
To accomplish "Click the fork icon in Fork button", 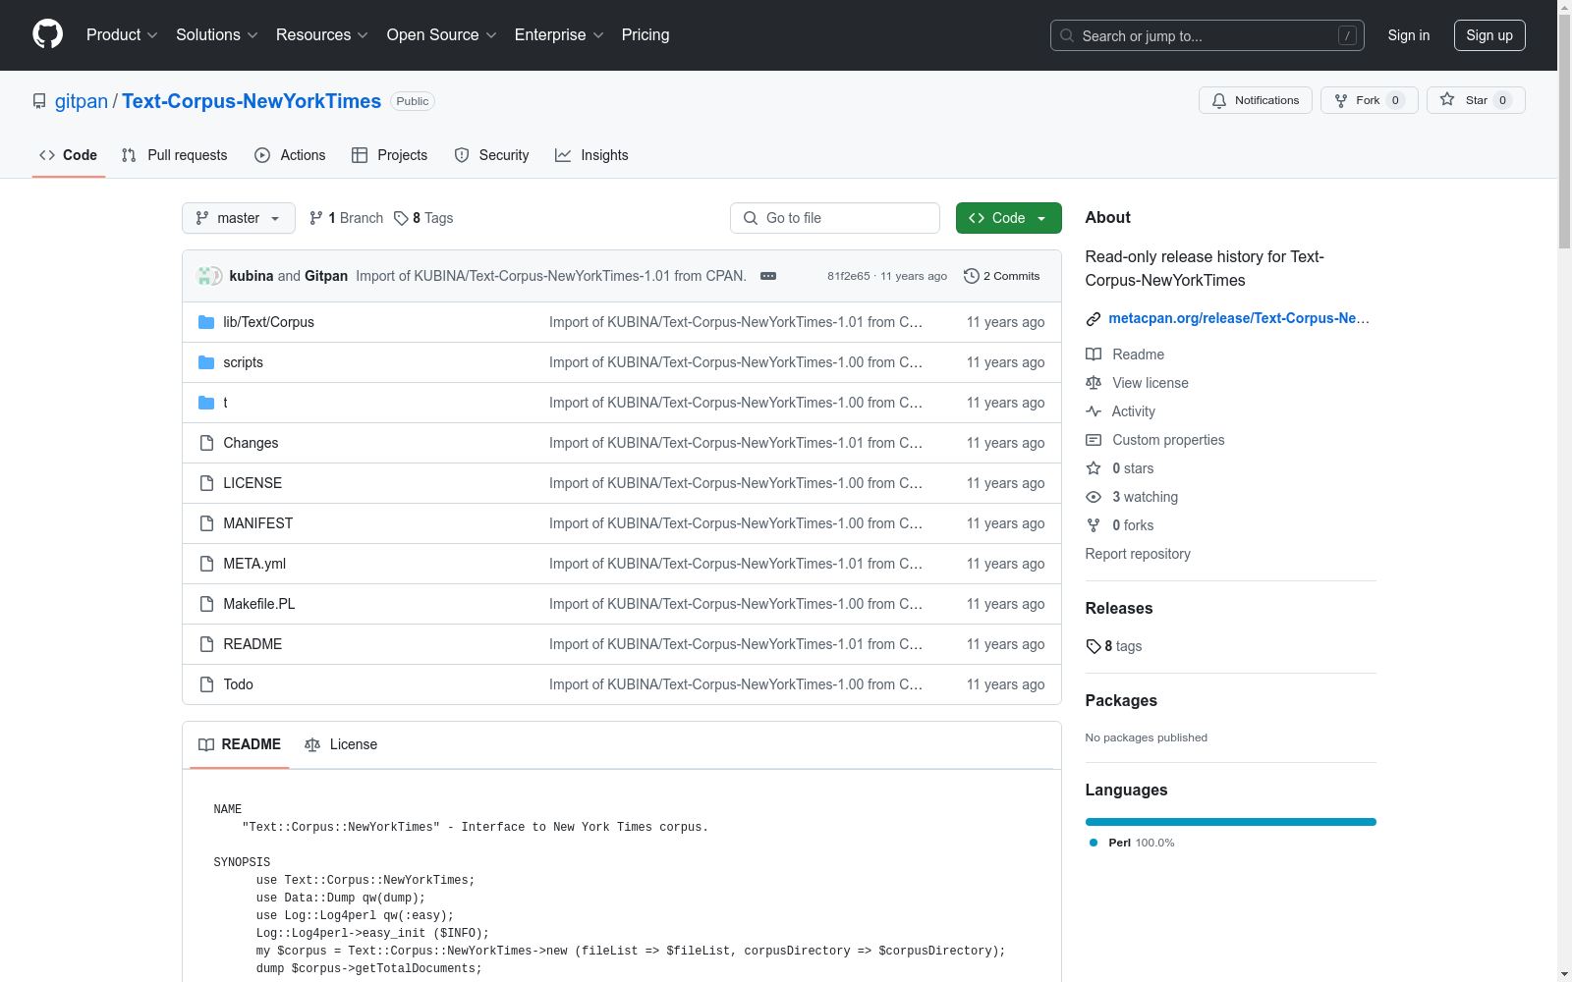I will click(1341, 100).
